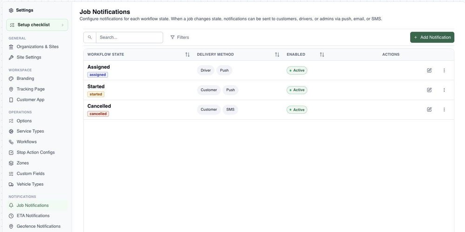Click the Job Notifications bell icon

point(11,206)
